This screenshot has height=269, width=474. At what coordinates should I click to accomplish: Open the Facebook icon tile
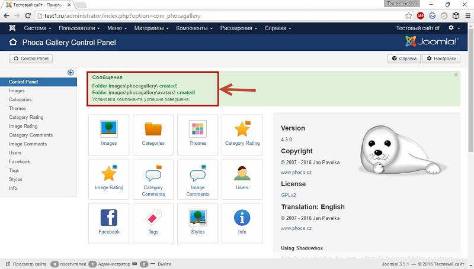[109, 223]
